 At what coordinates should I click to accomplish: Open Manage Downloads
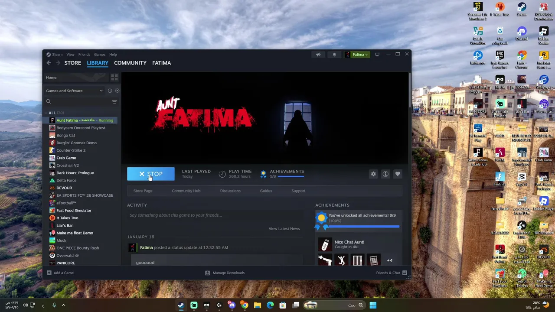point(225,273)
